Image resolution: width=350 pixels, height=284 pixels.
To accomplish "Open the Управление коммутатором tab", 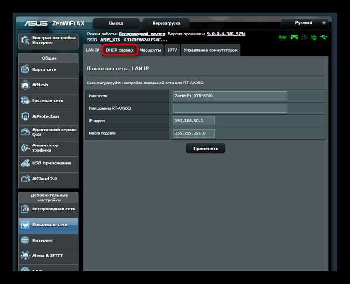I will (210, 50).
